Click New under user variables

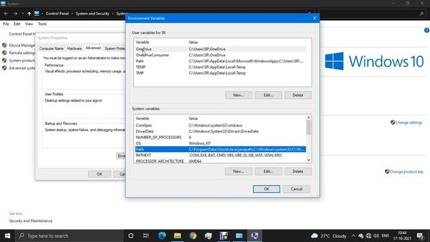coord(239,95)
